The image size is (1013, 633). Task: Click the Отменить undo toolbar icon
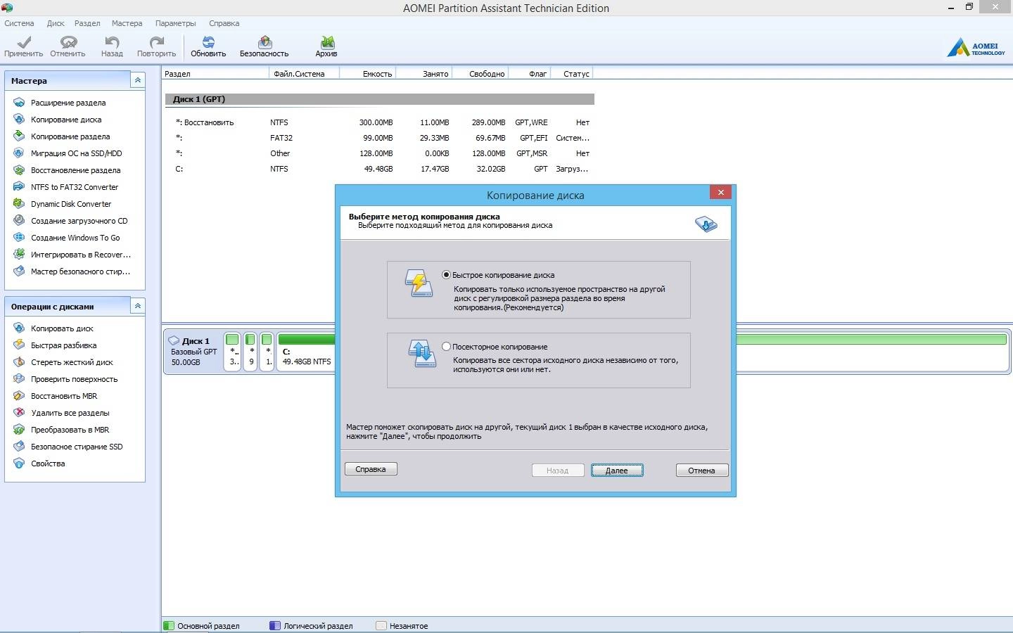click(68, 42)
